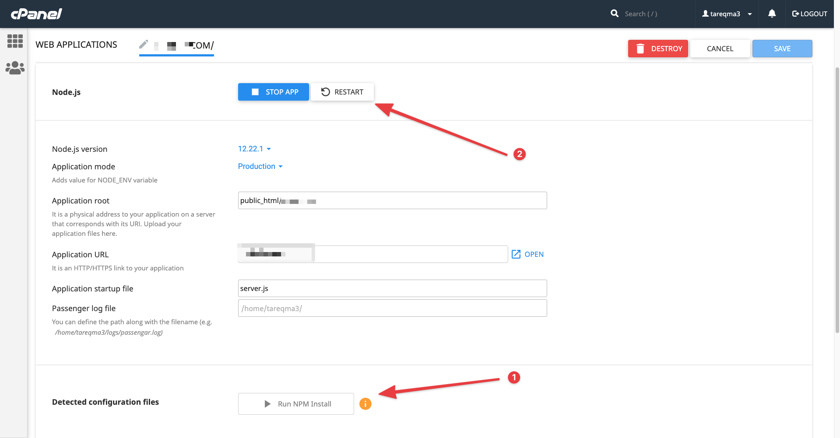
Task: Click the Application root input field
Action: (393, 200)
